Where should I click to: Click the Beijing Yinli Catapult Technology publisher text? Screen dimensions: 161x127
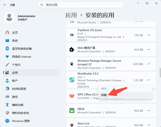[99, 37]
